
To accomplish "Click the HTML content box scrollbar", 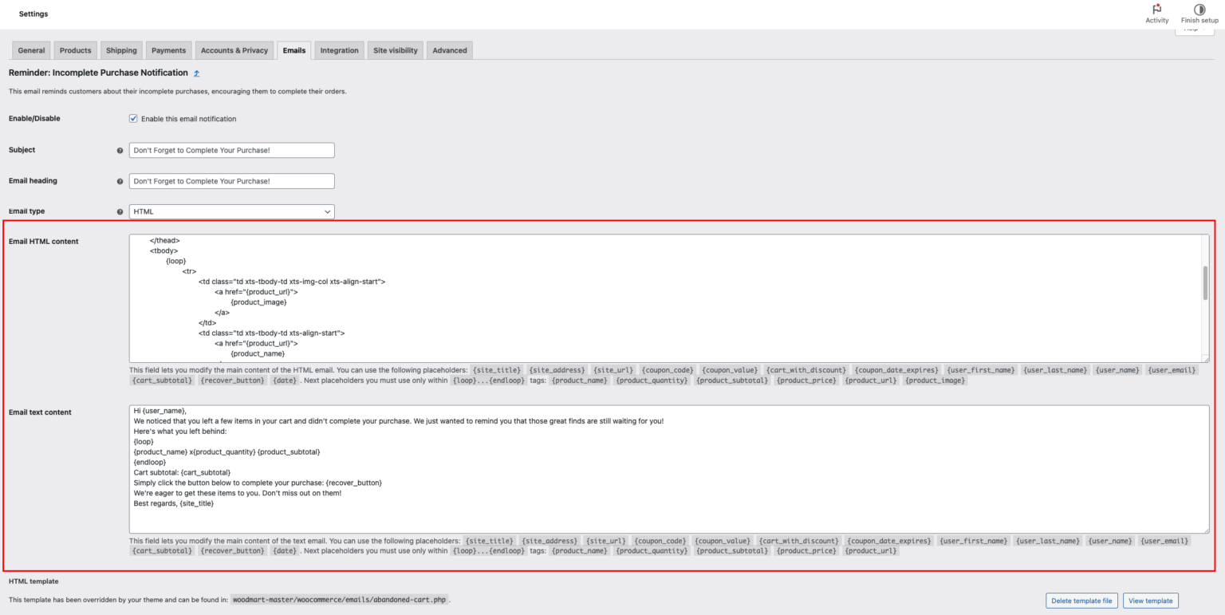I will tap(1204, 283).
